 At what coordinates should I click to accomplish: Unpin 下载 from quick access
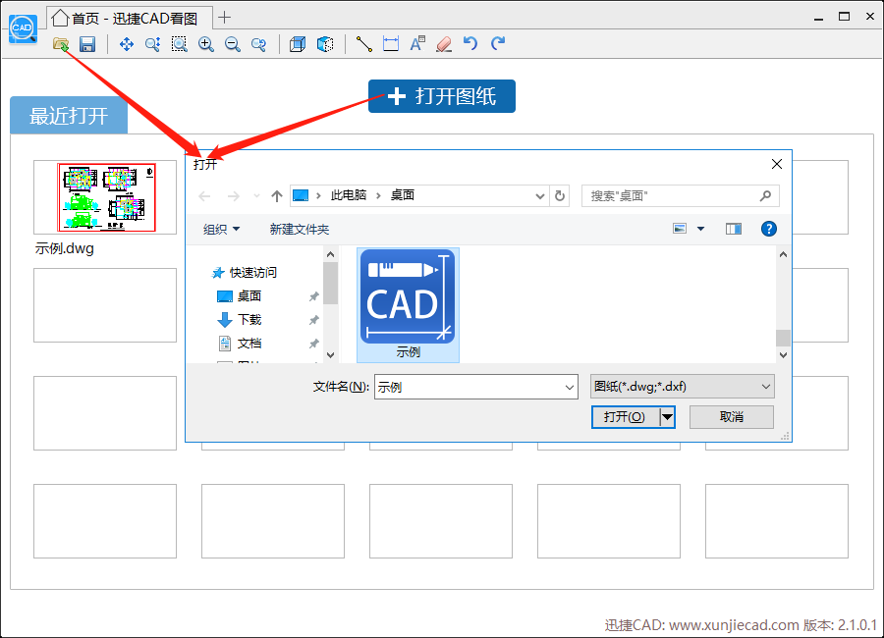314,320
